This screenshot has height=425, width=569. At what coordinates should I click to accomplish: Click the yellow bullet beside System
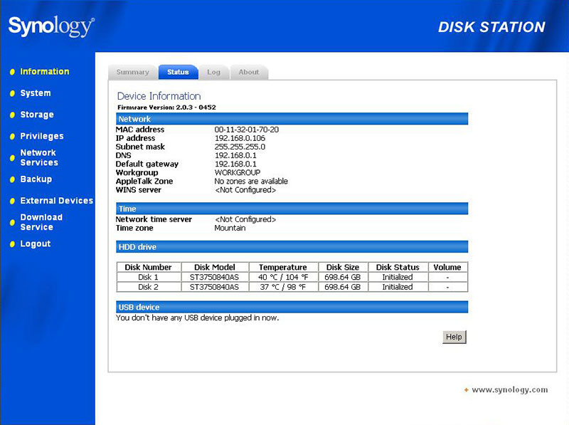(12, 93)
